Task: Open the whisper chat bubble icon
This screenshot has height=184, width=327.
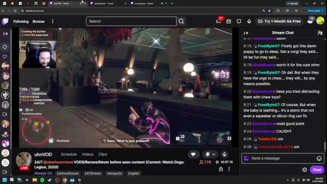Action: tap(239, 21)
